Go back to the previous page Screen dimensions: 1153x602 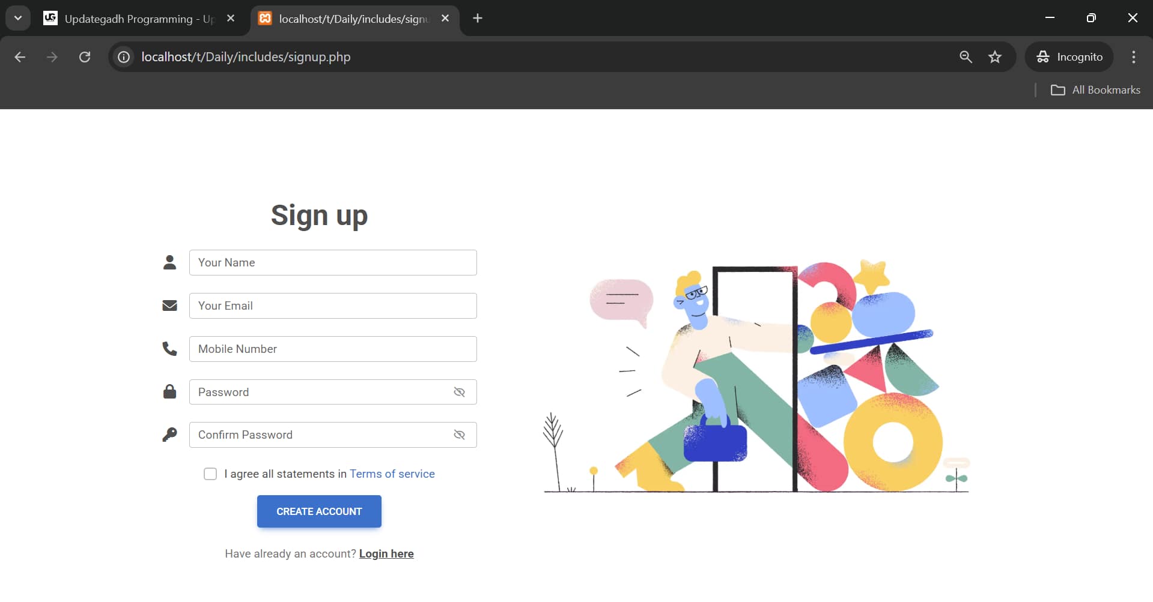click(20, 57)
